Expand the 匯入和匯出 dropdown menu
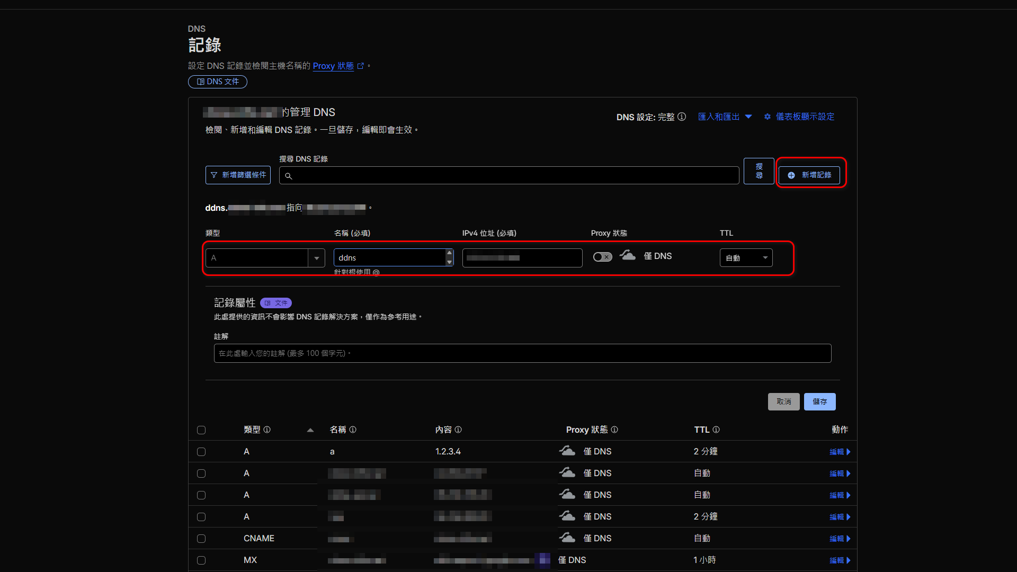Image resolution: width=1017 pixels, height=572 pixels. (x=725, y=117)
